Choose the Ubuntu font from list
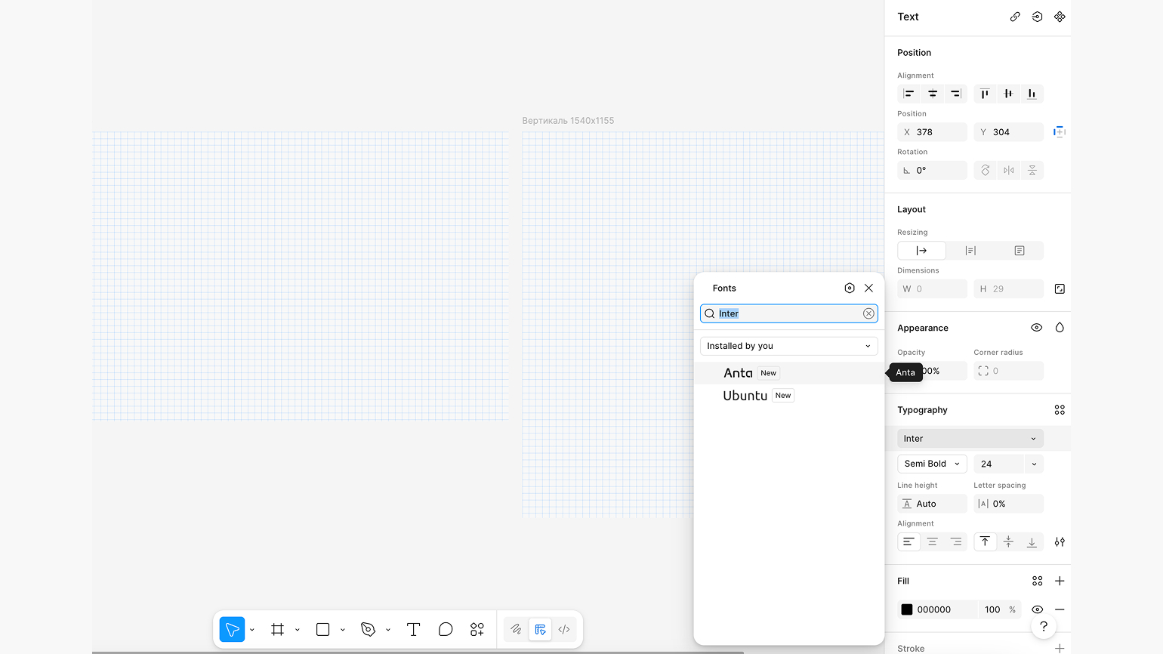 (x=745, y=396)
